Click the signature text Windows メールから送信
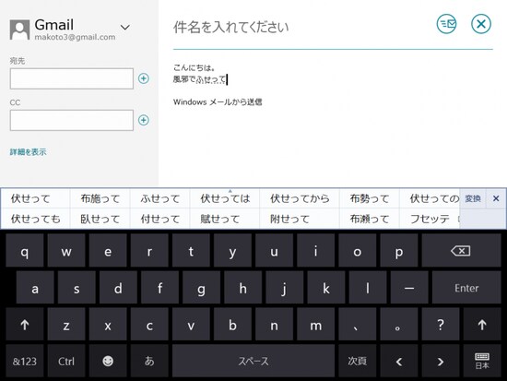The height and width of the screenshot is (381, 507). point(218,102)
